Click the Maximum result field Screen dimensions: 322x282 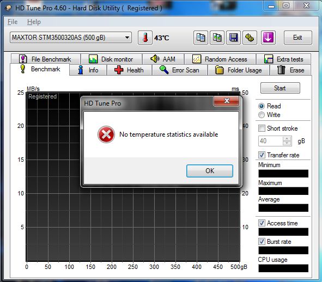pos(283,191)
